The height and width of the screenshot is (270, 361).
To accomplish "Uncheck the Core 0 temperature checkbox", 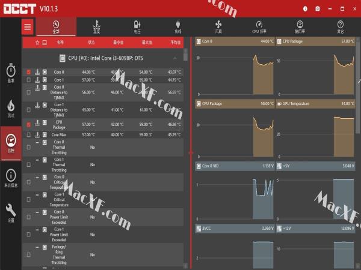I will tap(28, 72).
